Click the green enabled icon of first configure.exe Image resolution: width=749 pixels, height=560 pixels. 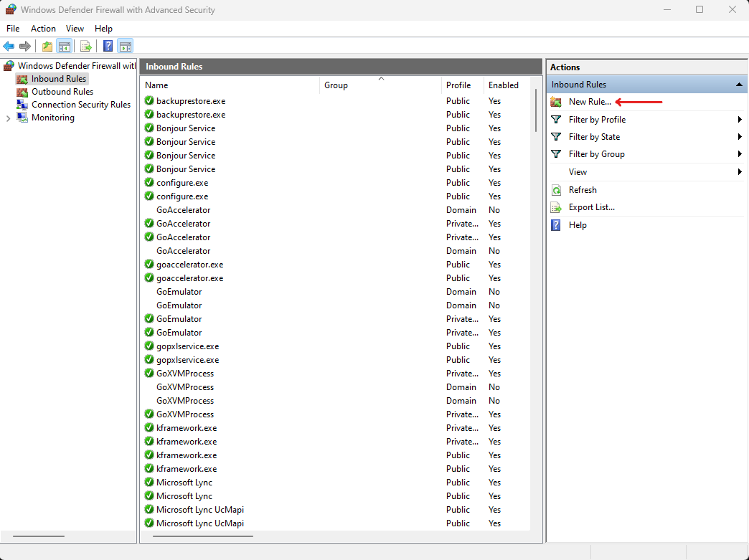pos(149,182)
